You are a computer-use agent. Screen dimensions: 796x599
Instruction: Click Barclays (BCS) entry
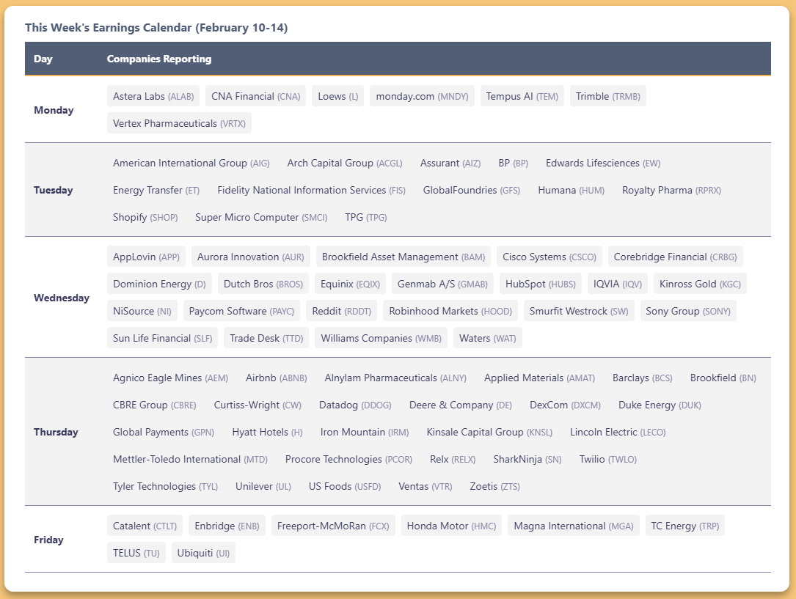(x=643, y=378)
